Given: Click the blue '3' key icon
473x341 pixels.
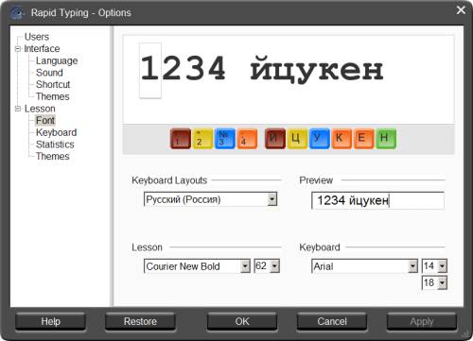Looking at the screenshot, I should coord(225,138).
